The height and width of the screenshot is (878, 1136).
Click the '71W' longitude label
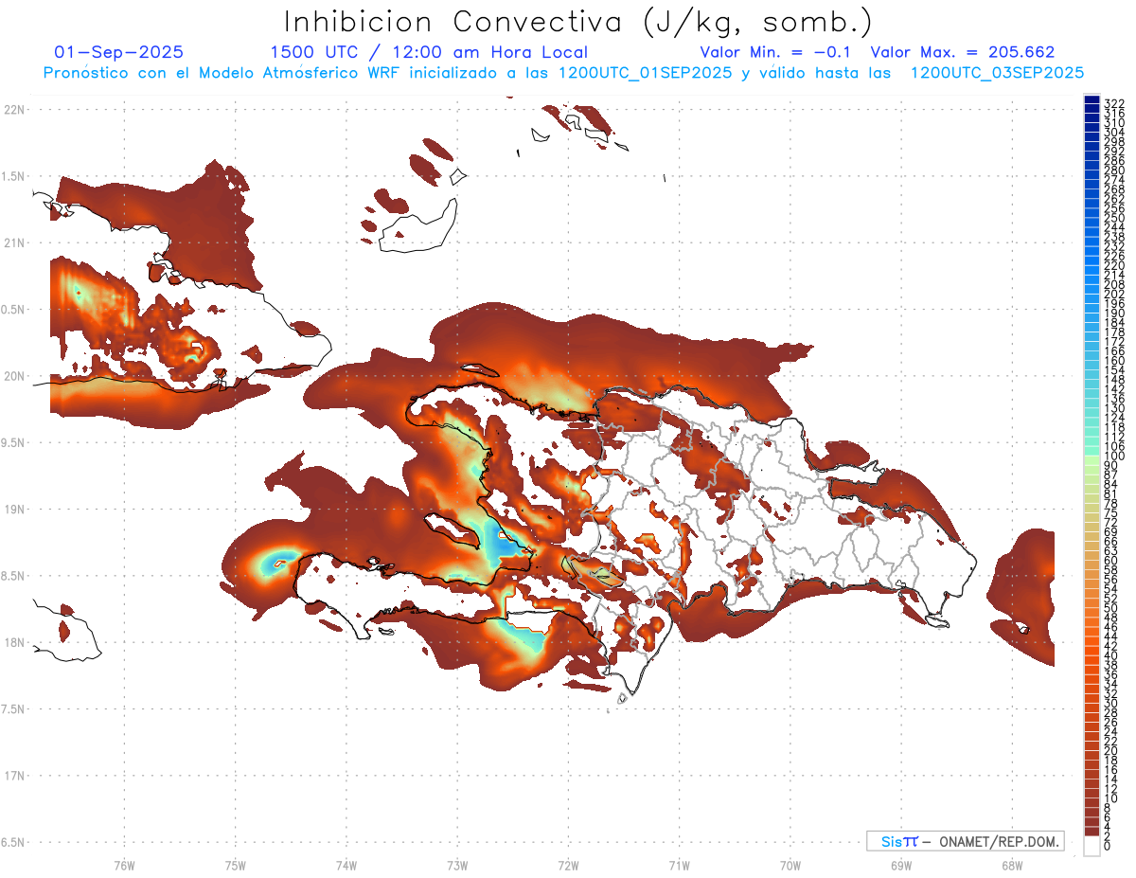point(679,864)
